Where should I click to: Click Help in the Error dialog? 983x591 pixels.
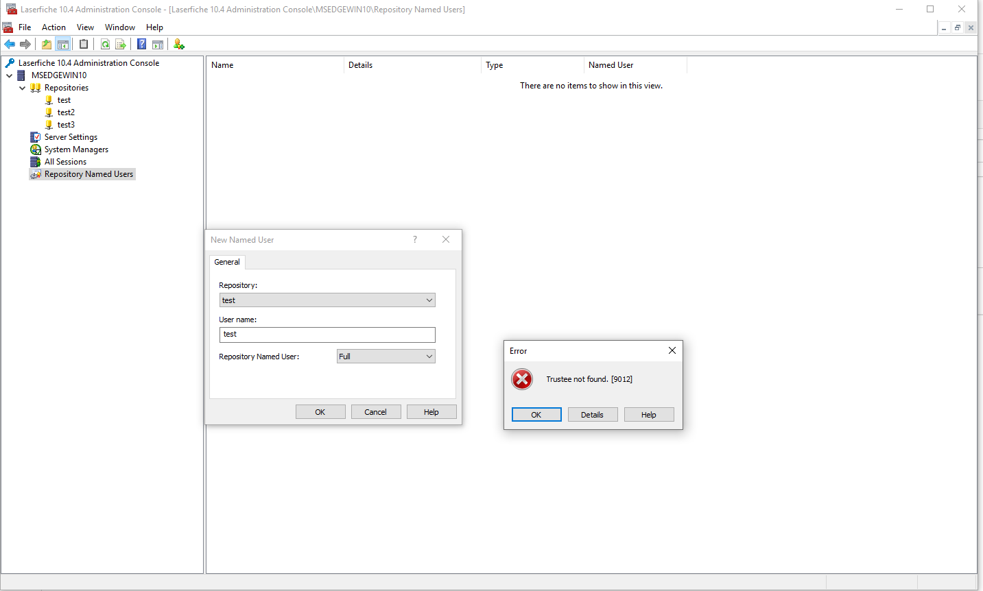click(x=649, y=415)
